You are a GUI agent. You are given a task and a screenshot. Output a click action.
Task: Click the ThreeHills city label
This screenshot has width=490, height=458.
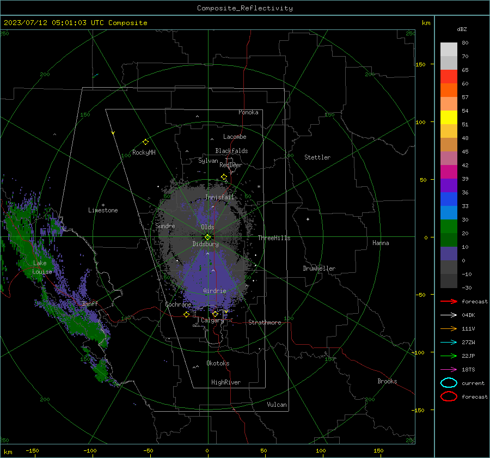pos(274,238)
